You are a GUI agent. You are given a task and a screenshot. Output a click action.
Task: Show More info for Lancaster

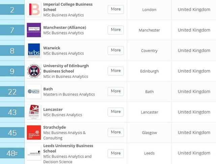115,112
